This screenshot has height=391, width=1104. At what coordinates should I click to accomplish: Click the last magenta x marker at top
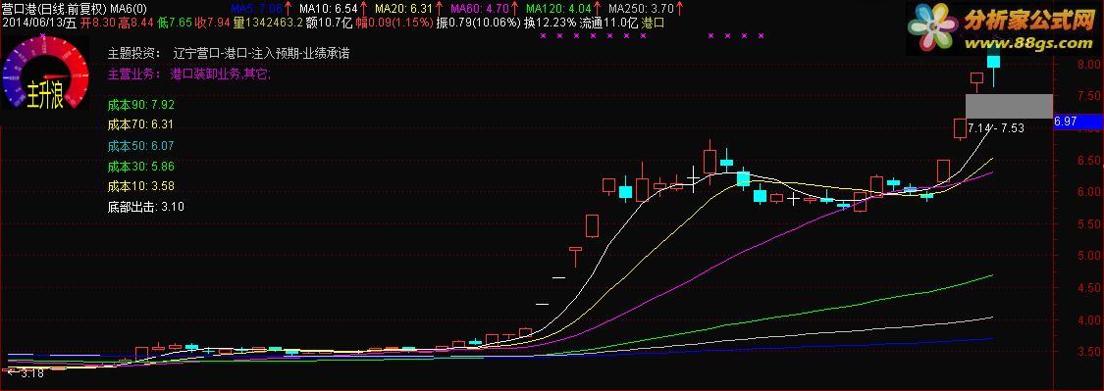click(762, 34)
